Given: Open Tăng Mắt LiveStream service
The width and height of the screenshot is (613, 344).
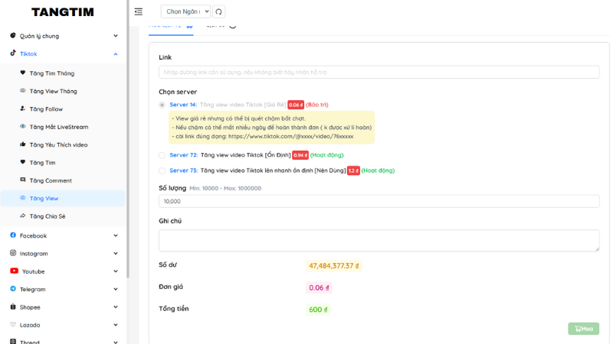Looking at the screenshot, I should point(58,127).
